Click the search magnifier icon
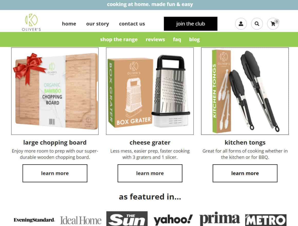This screenshot has width=298, height=226. (257, 24)
